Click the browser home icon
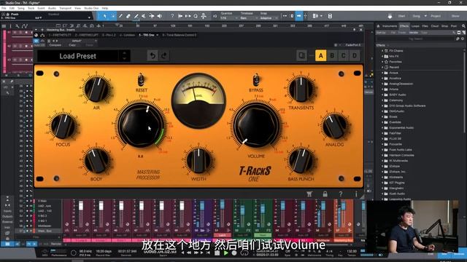Screen dimensions: 467x262 (378, 26)
